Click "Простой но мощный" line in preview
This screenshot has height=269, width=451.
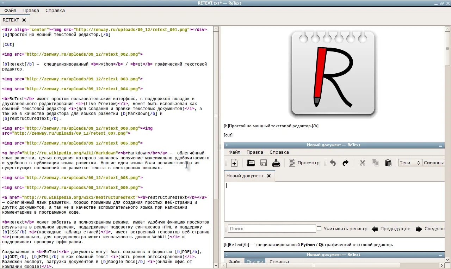click(x=271, y=126)
